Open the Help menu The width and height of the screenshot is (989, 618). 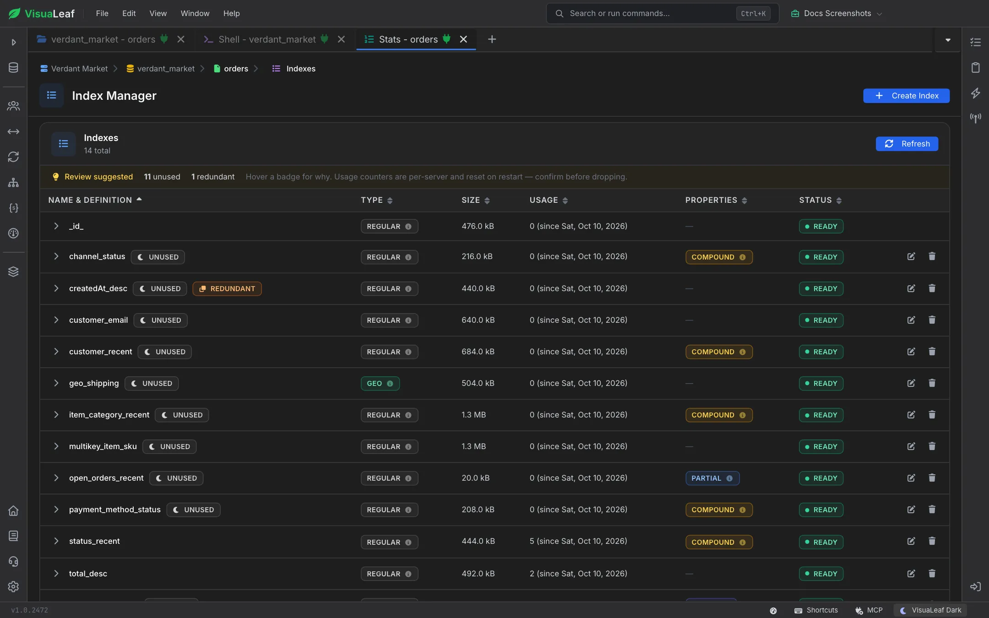point(231,13)
